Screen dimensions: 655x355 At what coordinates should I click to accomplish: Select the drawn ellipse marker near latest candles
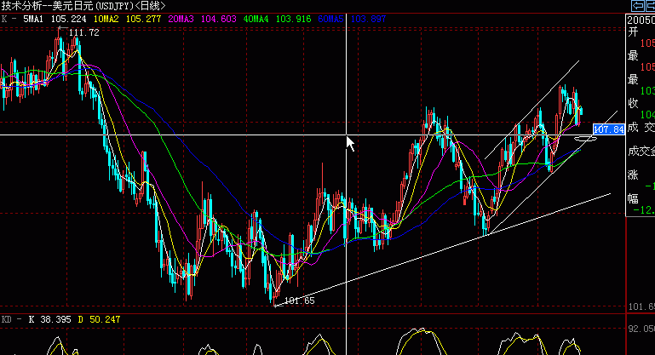(x=586, y=139)
